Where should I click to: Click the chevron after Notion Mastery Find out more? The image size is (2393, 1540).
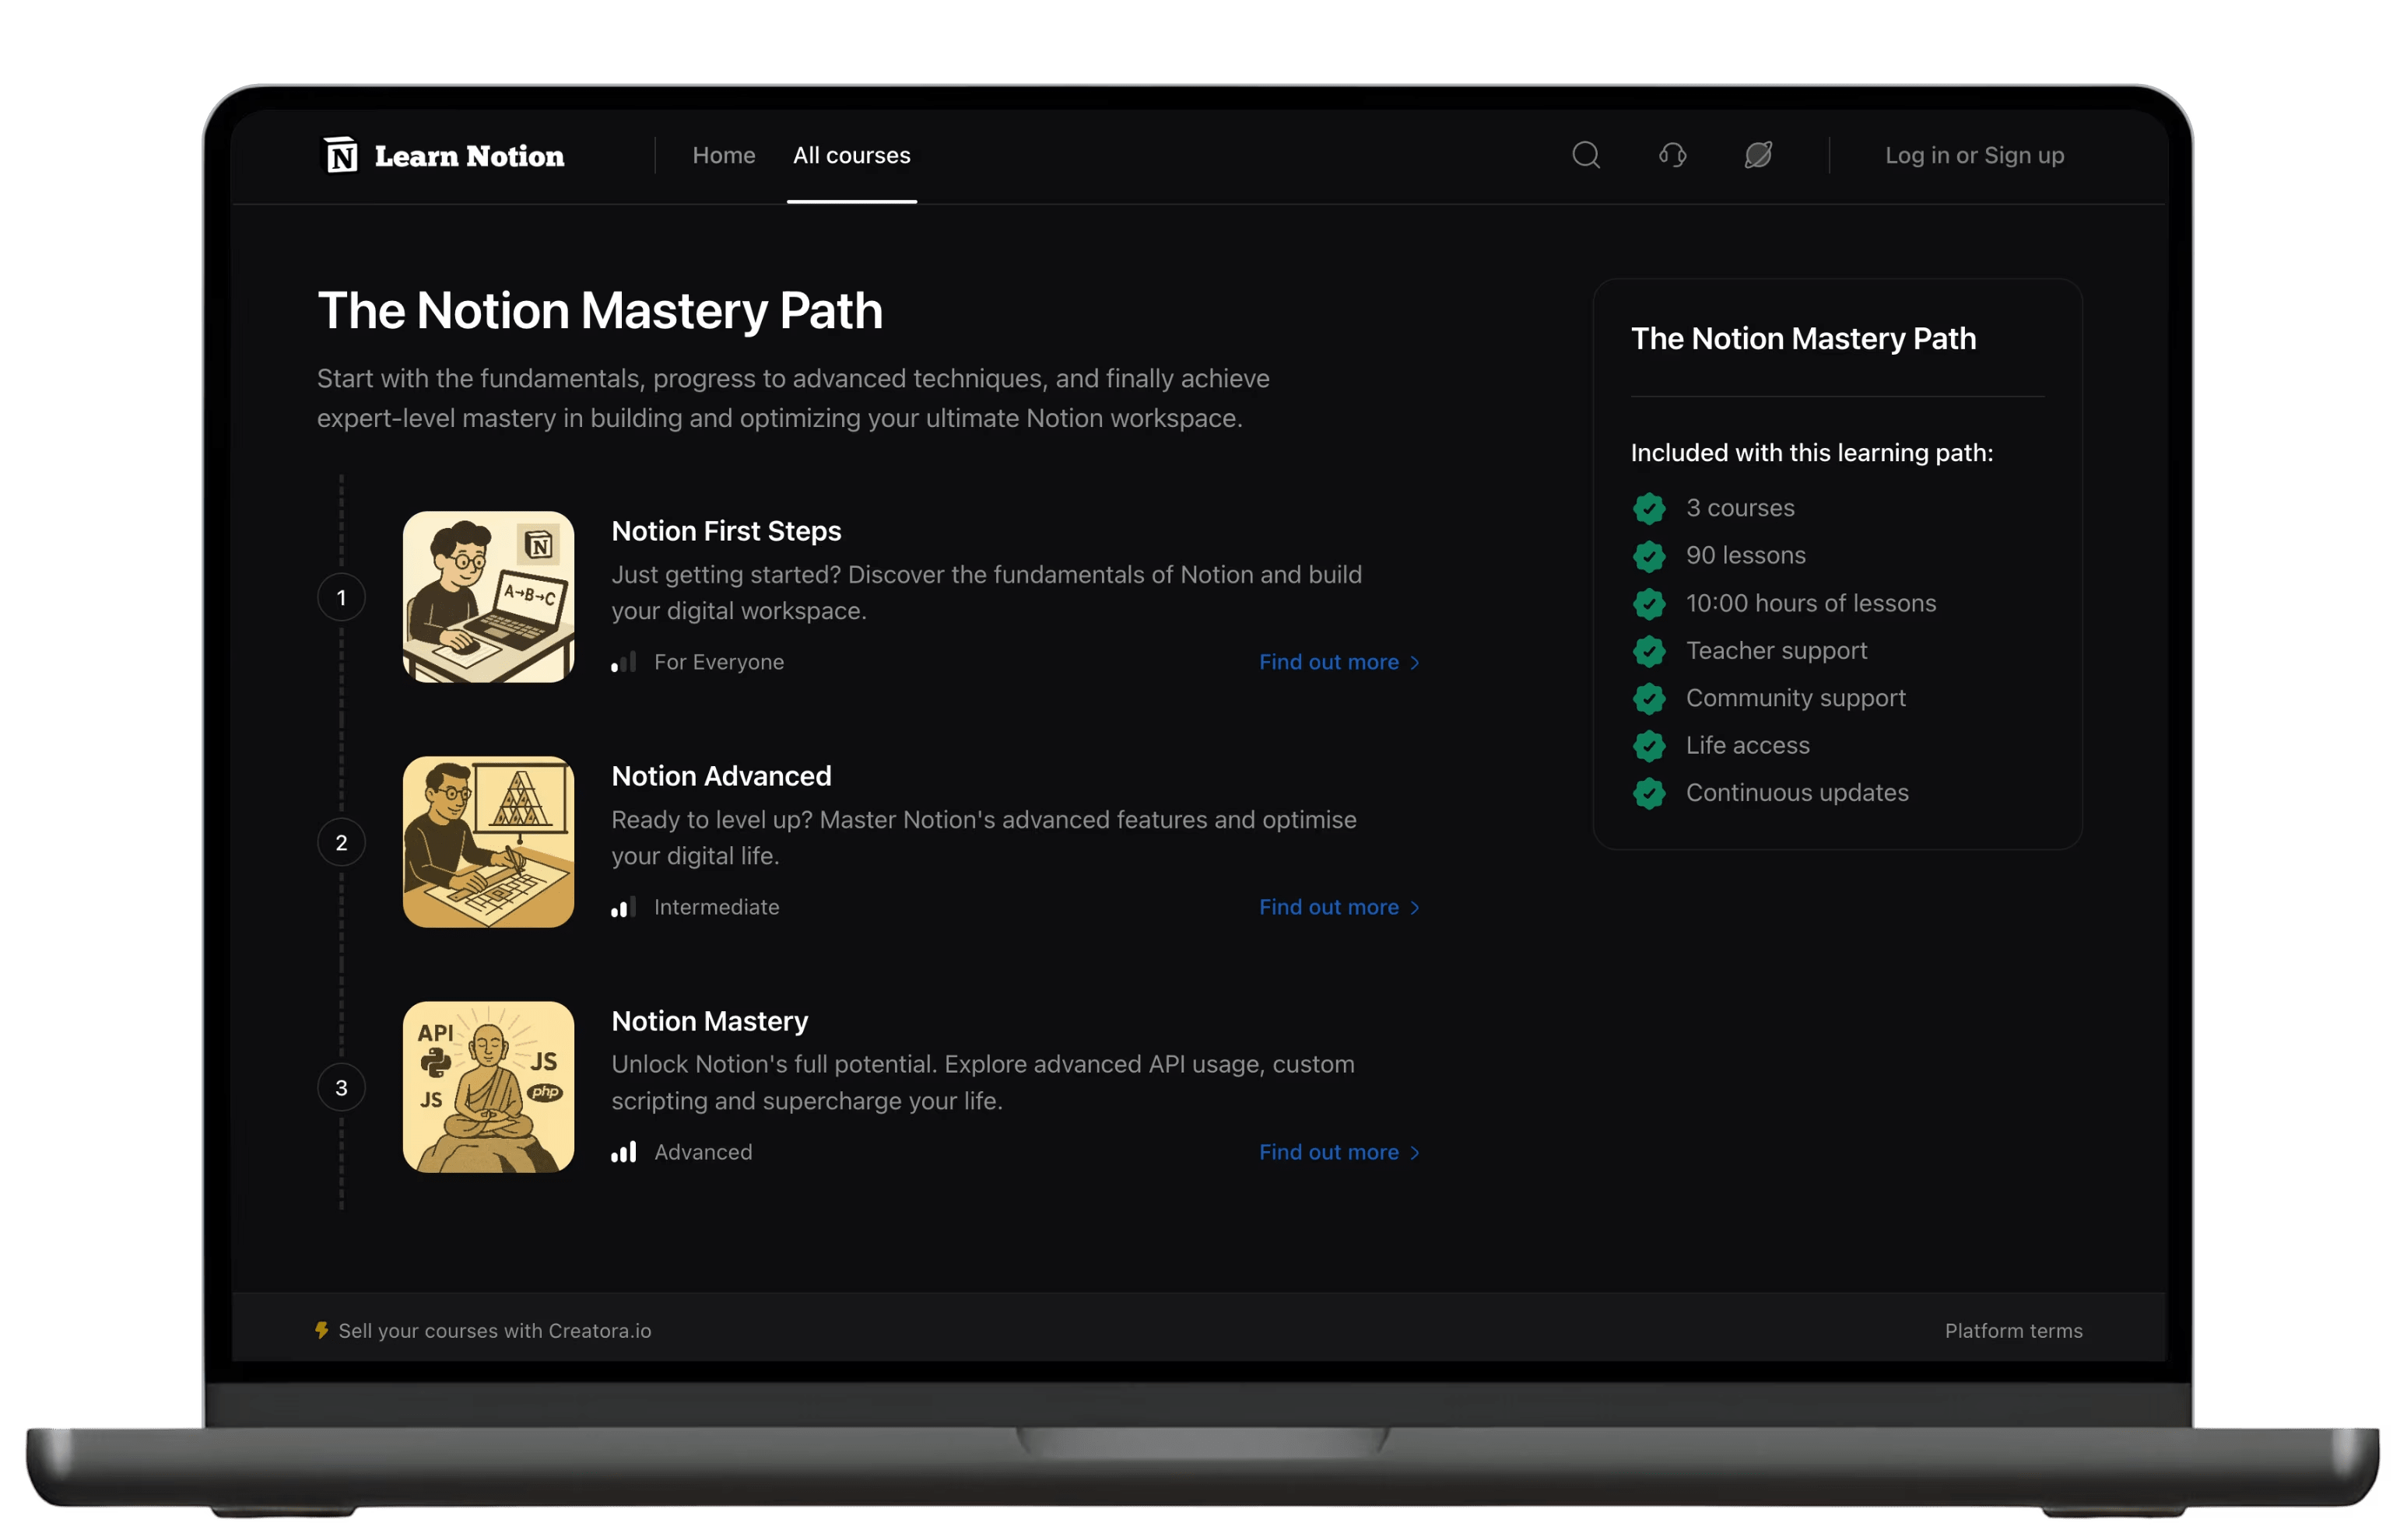(1415, 1153)
